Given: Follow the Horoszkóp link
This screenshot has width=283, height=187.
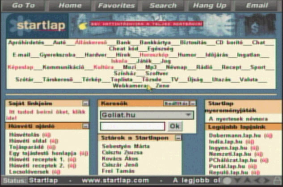Looking at the screenshot, I should [x=154, y=55].
